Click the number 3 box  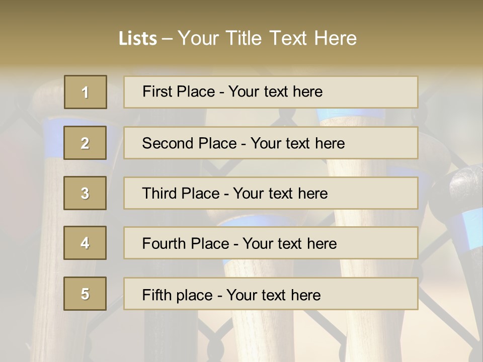coord(85,193)
